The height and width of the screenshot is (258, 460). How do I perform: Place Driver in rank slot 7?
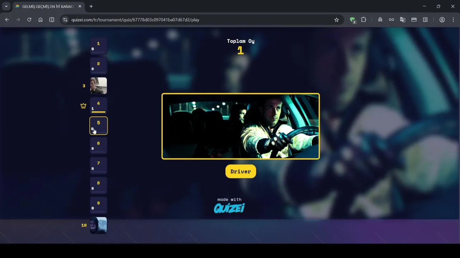pos(99,166)
